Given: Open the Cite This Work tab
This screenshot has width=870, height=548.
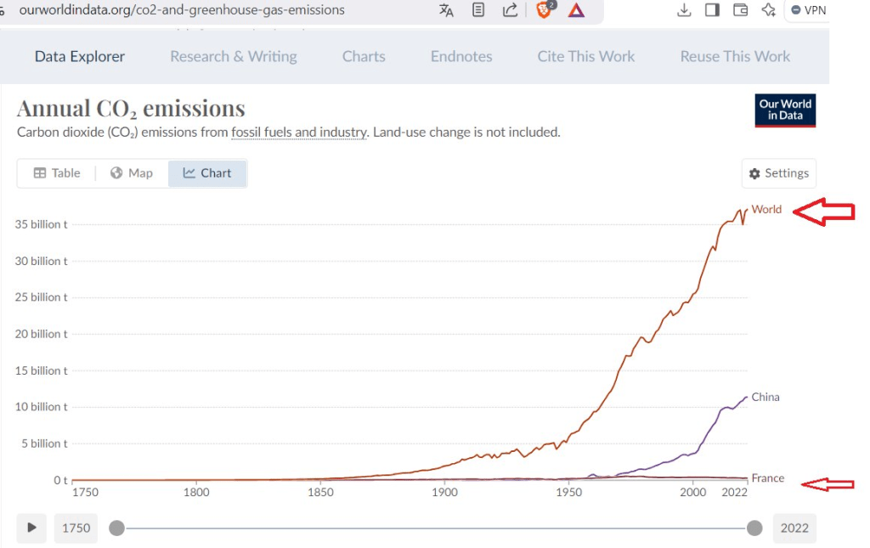Looking at the screenshot, I should 585,57.
